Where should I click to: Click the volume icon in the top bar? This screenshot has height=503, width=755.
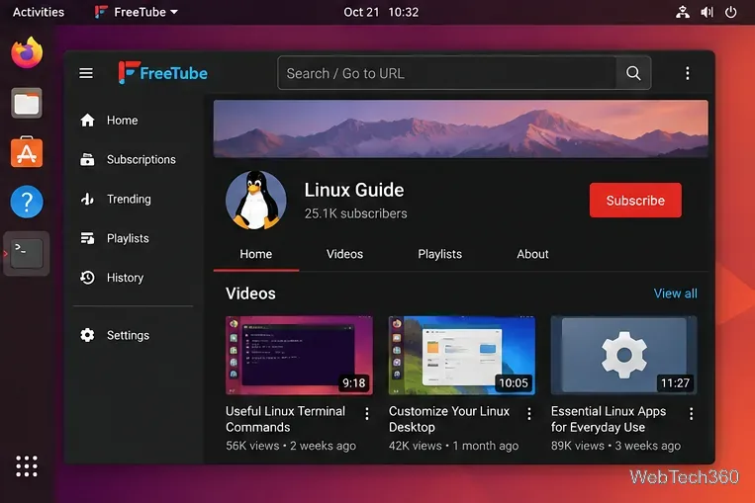(707, 12)
